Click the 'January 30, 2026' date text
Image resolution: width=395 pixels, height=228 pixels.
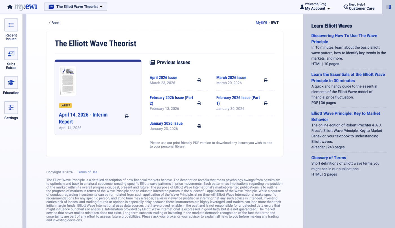[x=231, y=109]
